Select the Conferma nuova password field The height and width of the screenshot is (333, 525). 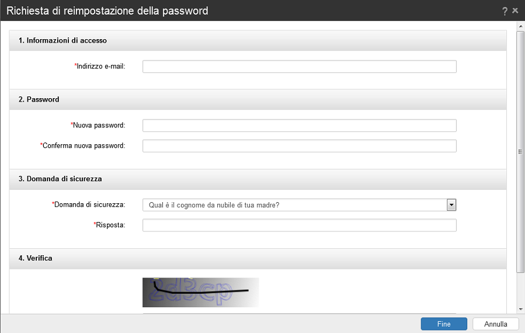299,145
